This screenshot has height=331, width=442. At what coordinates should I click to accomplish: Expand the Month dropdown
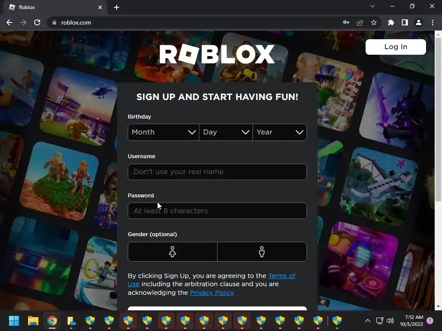click(164, 132)
